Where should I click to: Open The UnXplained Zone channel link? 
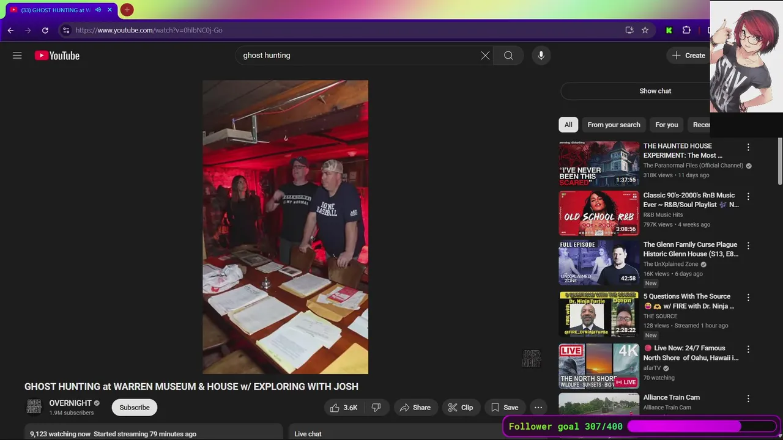pyautogui.click(x=670, y=265)
